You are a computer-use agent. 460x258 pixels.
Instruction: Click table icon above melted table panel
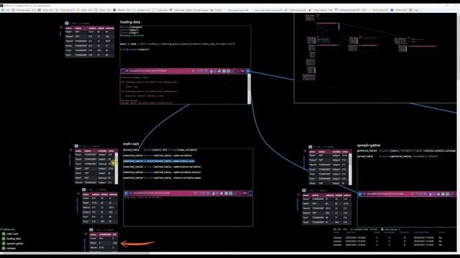(76, 146)
